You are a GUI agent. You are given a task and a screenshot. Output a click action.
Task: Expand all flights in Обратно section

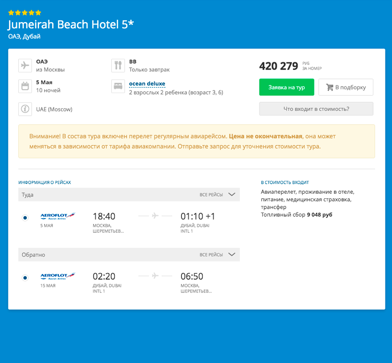(x=217, y=255)
